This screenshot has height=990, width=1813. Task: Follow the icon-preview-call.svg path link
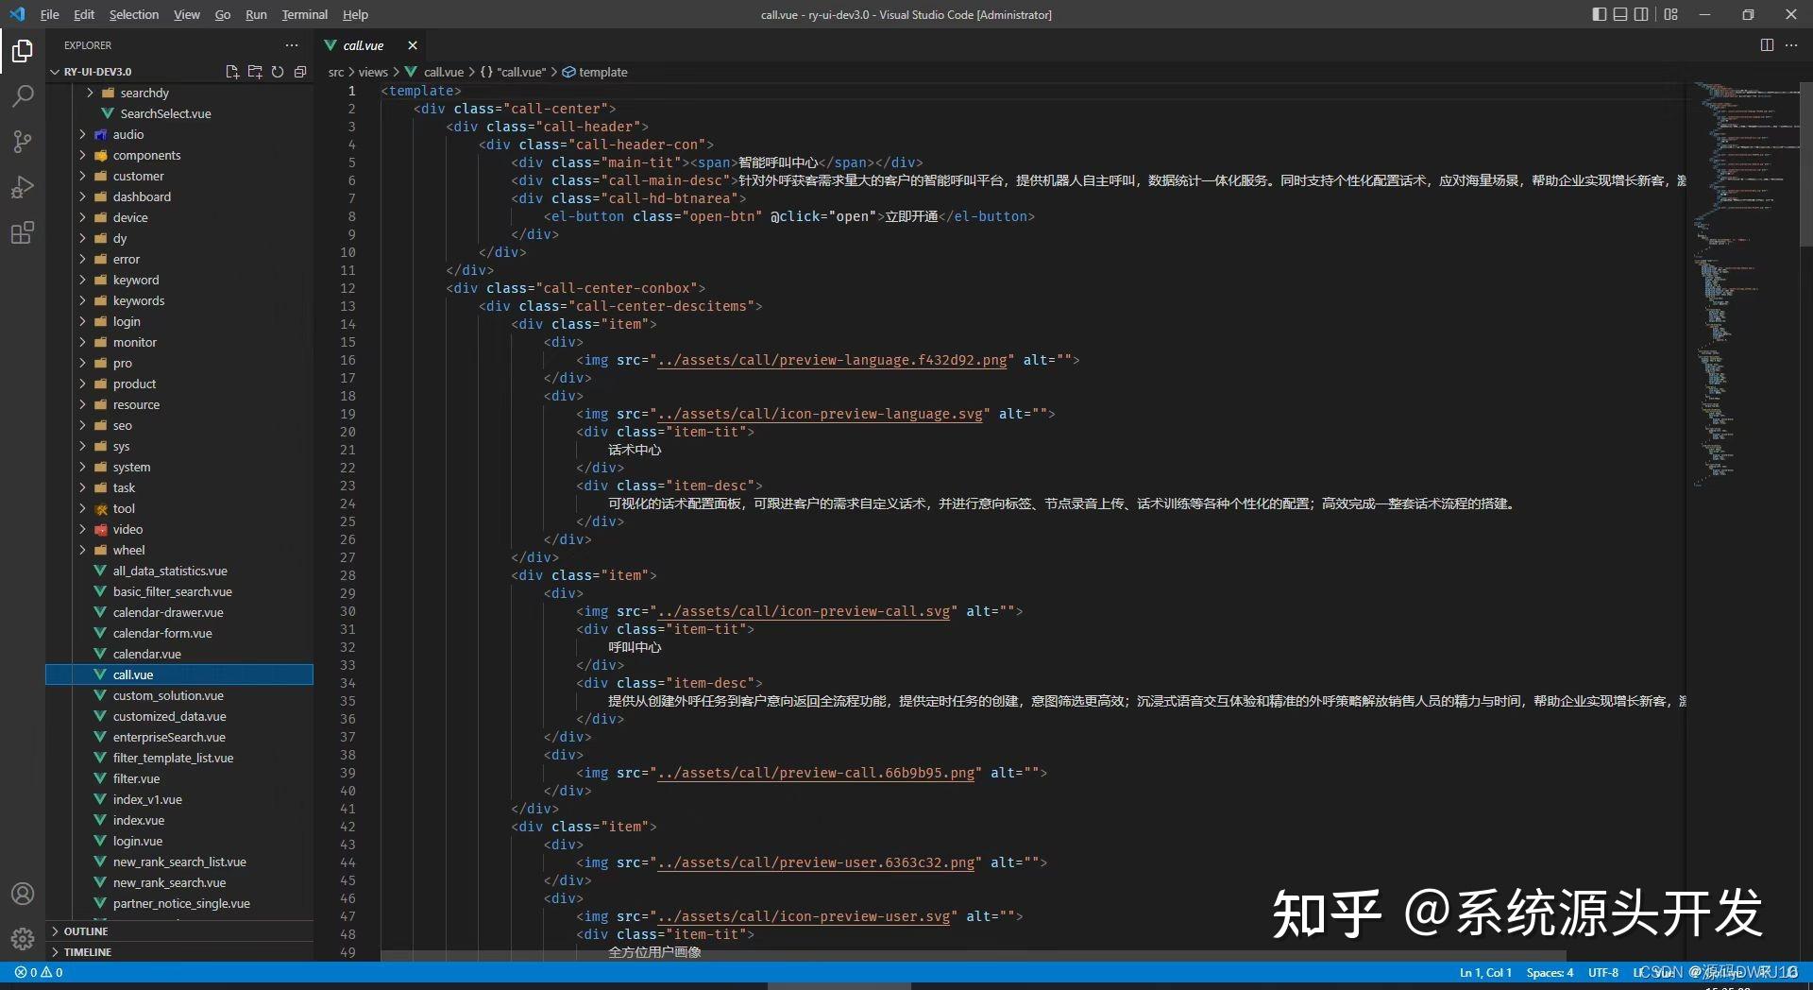pos(804,611)
